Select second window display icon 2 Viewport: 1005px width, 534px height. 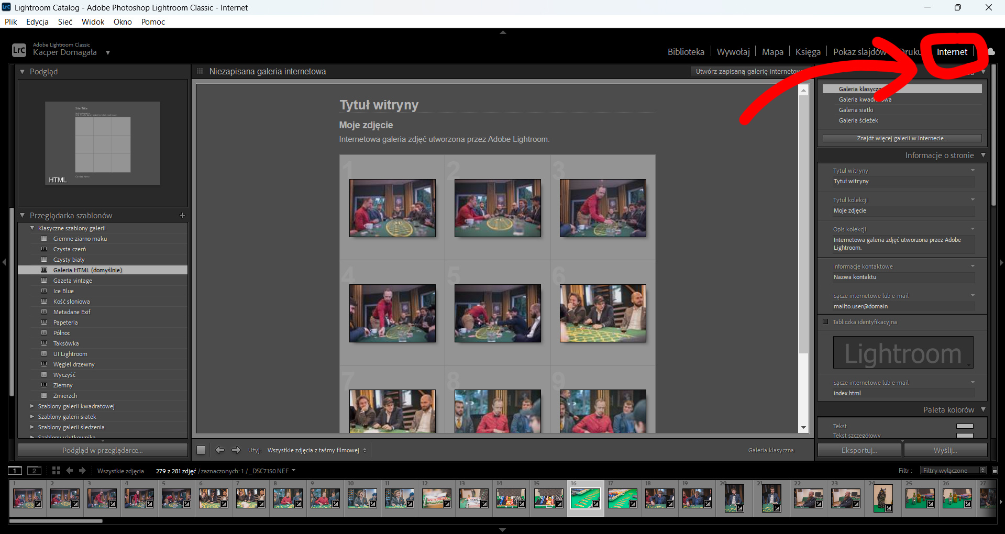click(x=34, y=471)
